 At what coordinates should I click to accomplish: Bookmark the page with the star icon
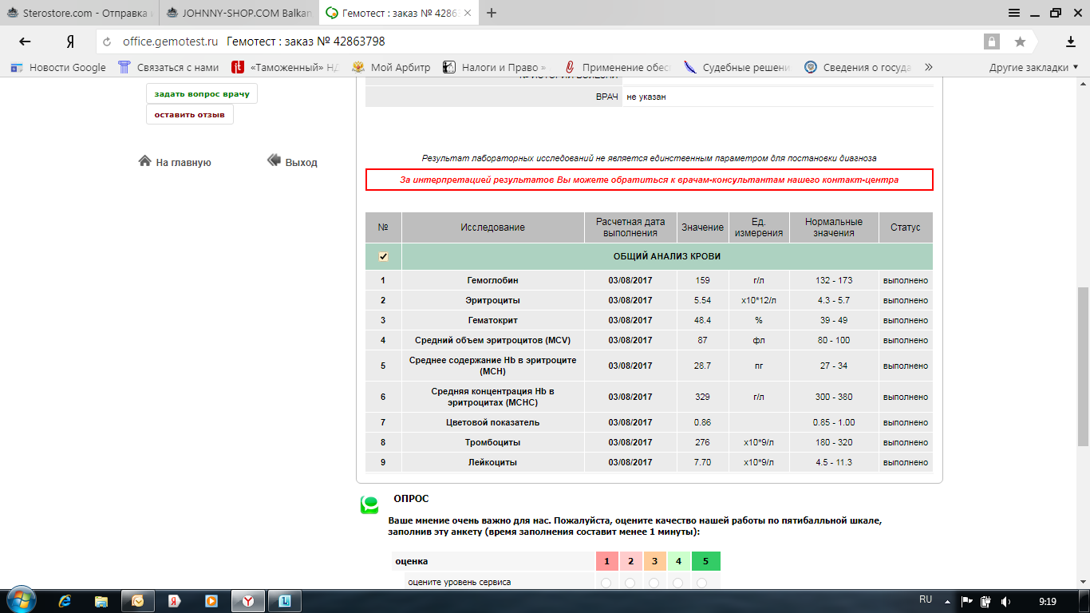1020,42
